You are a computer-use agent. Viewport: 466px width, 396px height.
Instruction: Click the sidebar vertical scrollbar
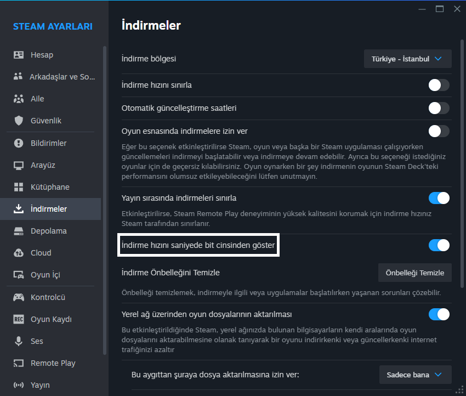point(105,200)
